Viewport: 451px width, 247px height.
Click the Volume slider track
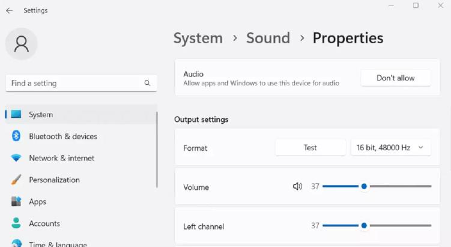[x=377, y=186]
